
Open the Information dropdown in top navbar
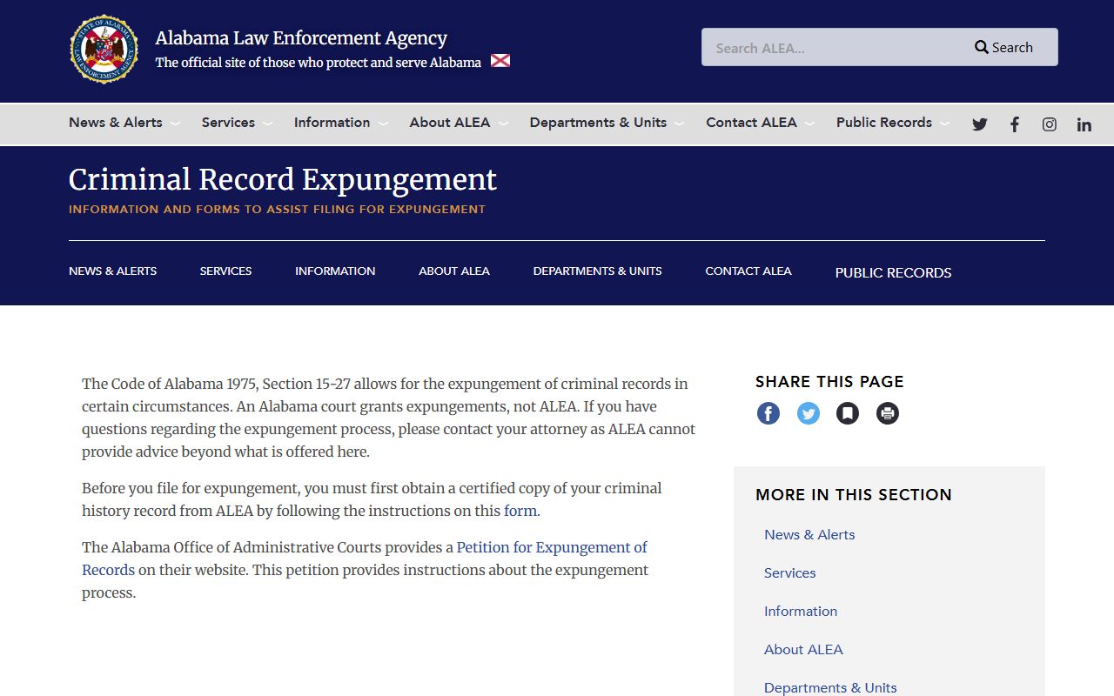pos(341,123)
